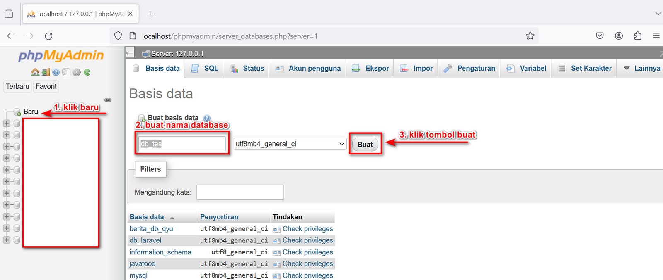Click the chain link icon above the tree
The height and width of the screenshot is (280, 663).
pyautogui.click(x=108, y=100)
